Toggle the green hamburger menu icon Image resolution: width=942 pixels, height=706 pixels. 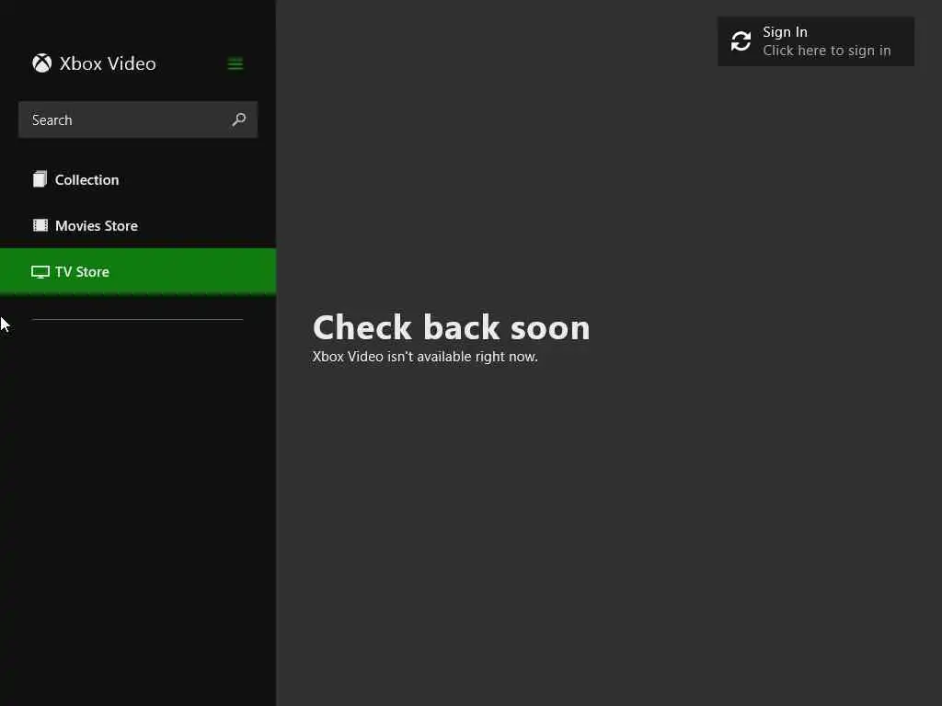click(x=235, y=63)
